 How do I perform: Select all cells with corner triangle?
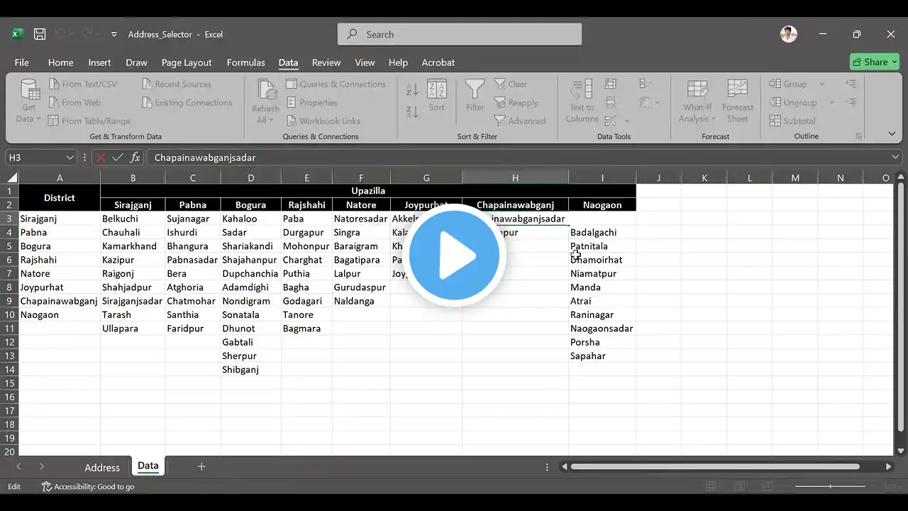[11, 177]
